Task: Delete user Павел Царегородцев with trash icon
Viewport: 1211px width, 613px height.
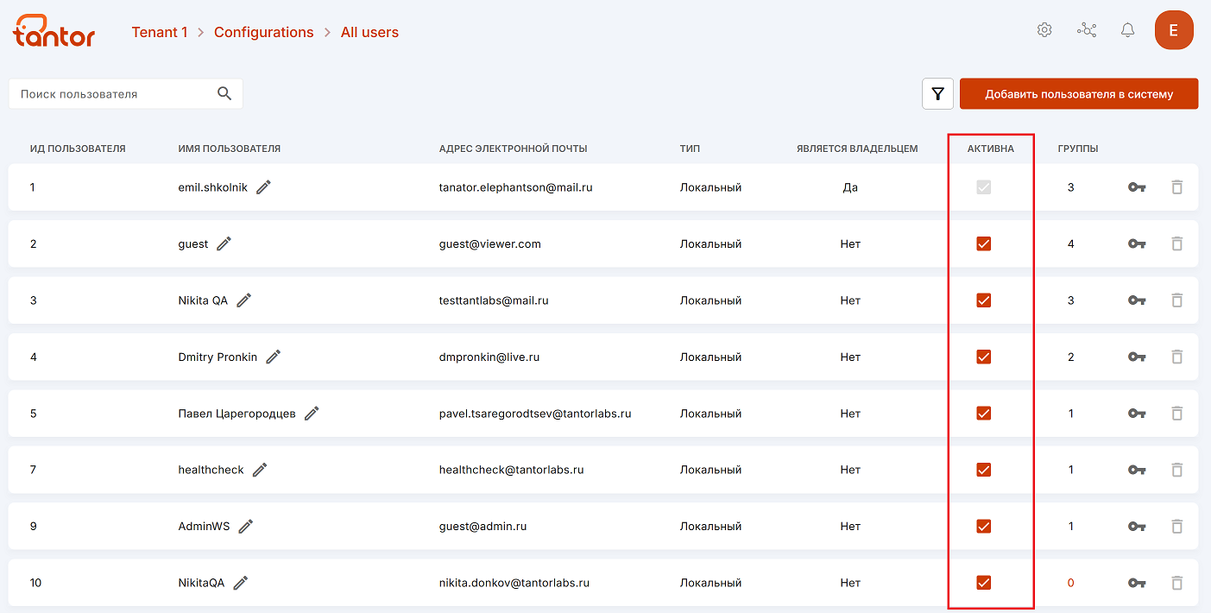Action: (x=1176, y=414)
